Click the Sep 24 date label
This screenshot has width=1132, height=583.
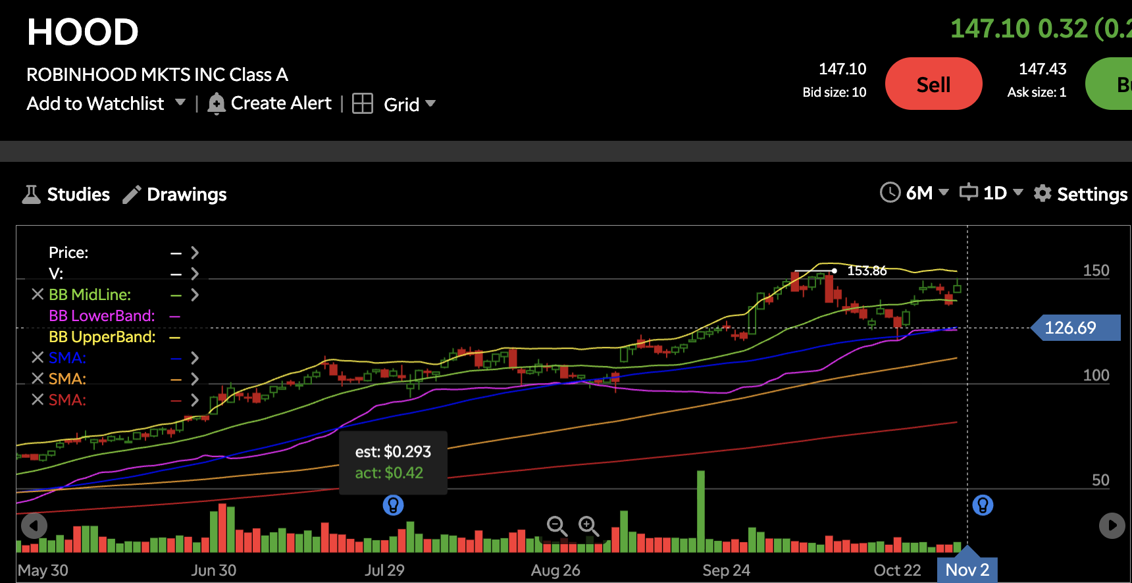coord(726,570)
